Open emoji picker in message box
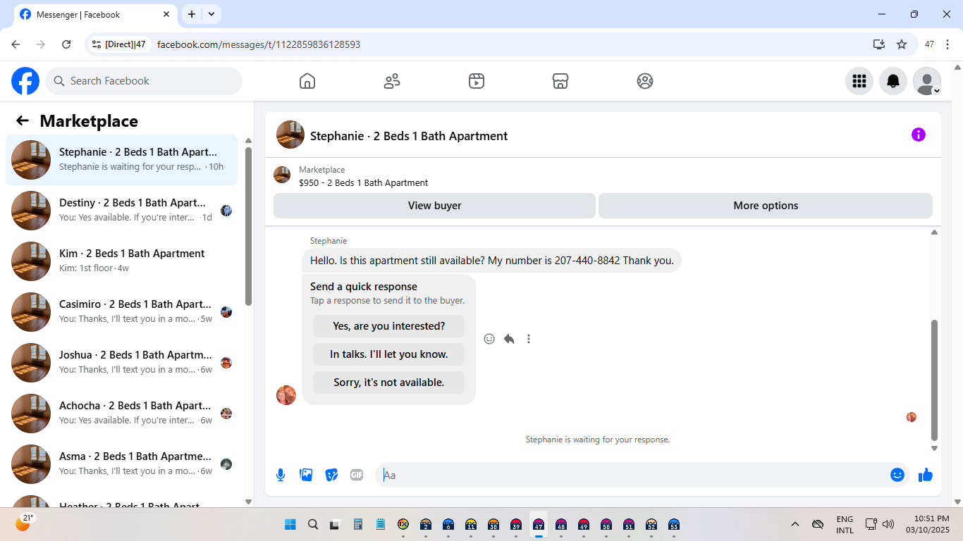The image size is (963, 541). click(897, 475)
